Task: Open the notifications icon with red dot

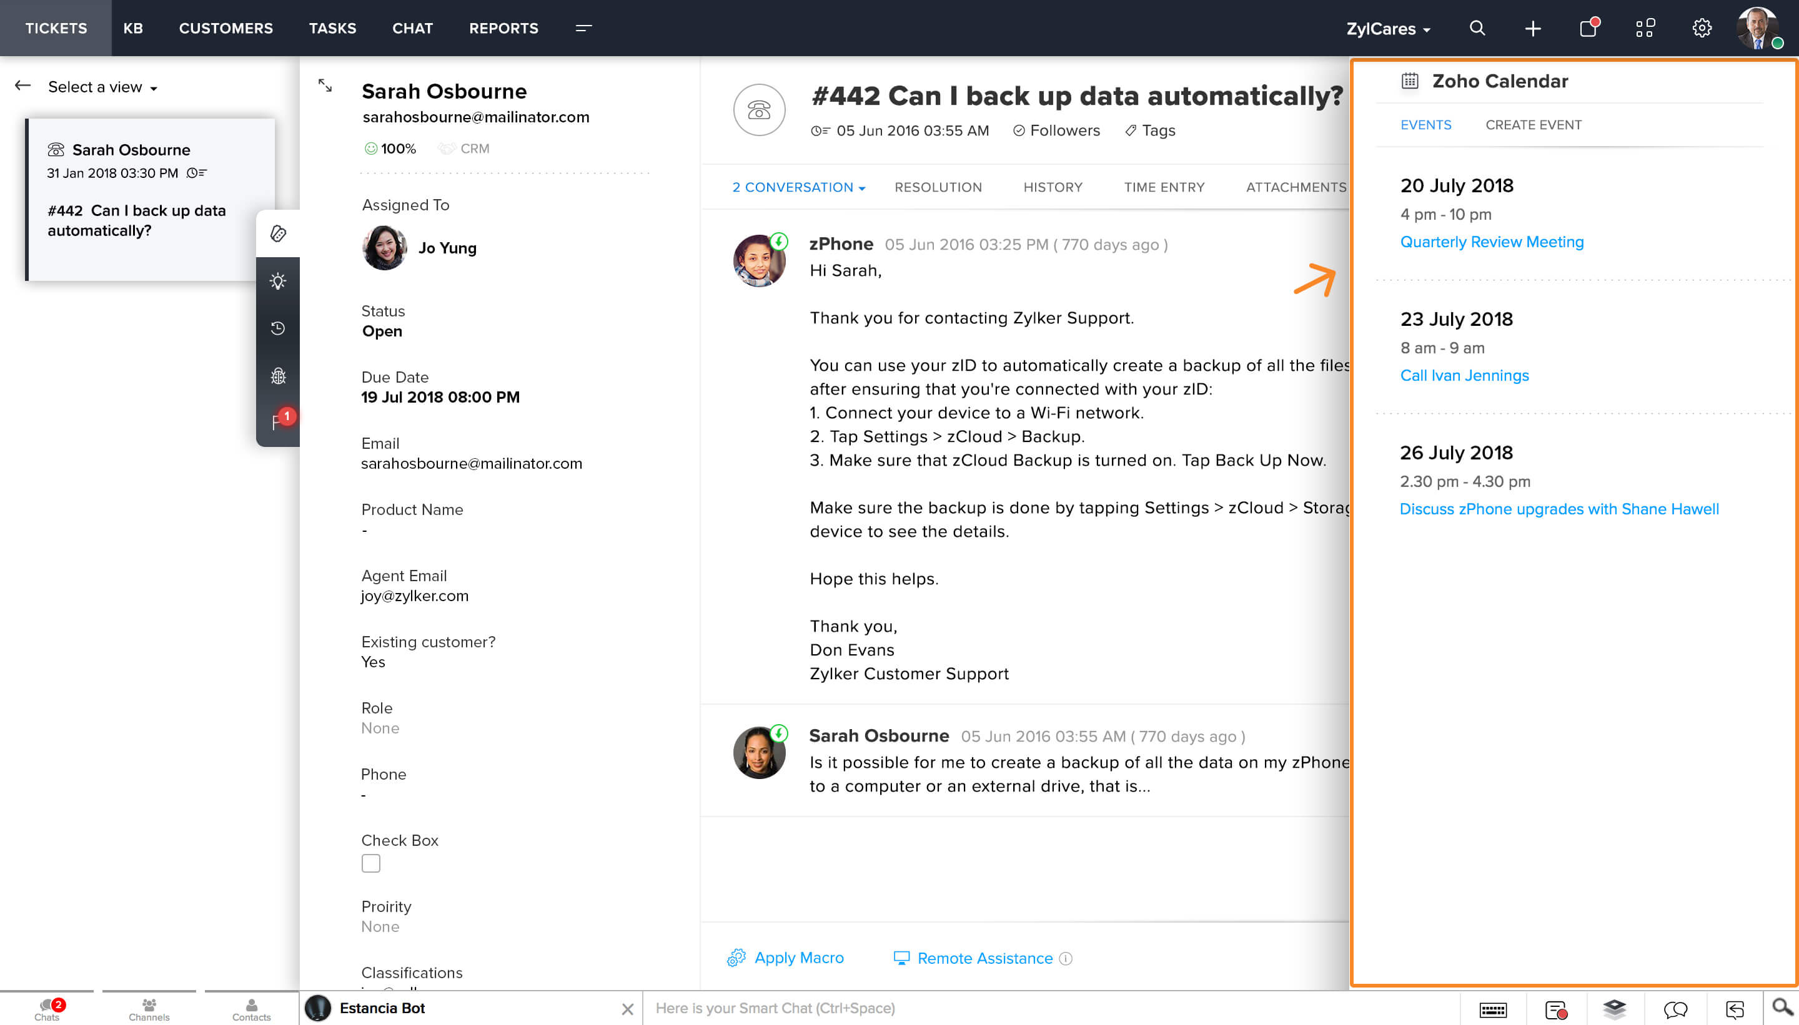Action: pyautogui.click(x=1588, y=28)
